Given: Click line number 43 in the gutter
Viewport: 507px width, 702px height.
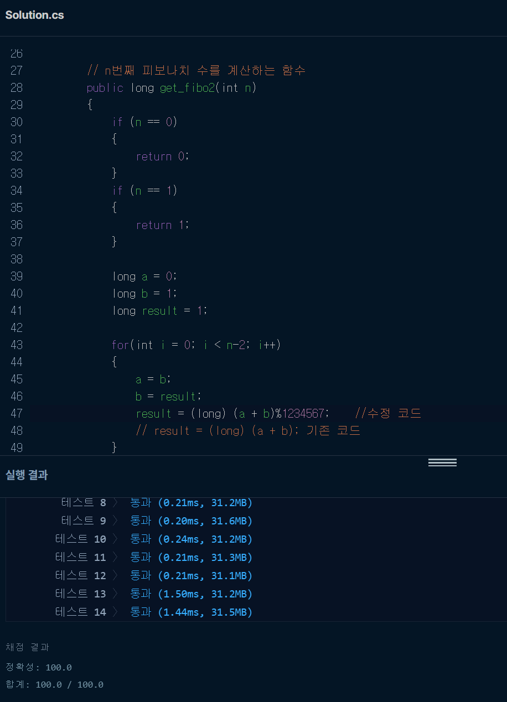Looking at the screenshot, I should (17, 345).
